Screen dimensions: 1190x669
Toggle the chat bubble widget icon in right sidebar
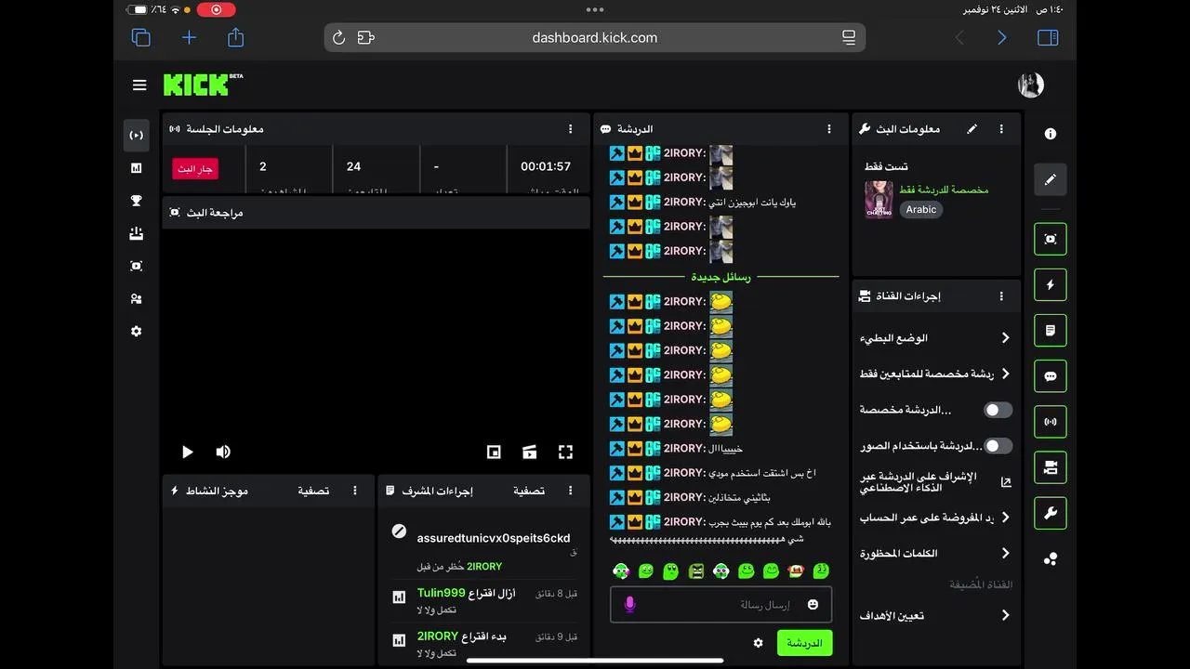pyautogui.click(x=1050, y=376)
